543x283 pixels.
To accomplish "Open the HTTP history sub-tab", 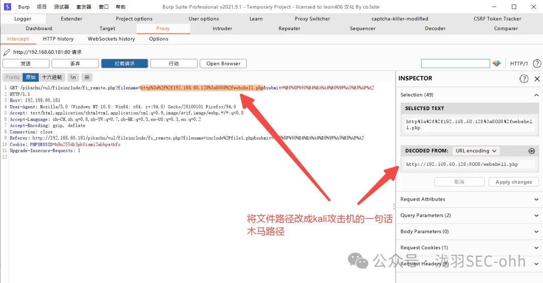I will click(58, 39).
